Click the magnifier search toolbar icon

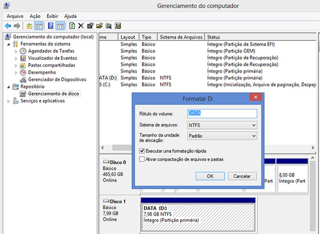108,26
